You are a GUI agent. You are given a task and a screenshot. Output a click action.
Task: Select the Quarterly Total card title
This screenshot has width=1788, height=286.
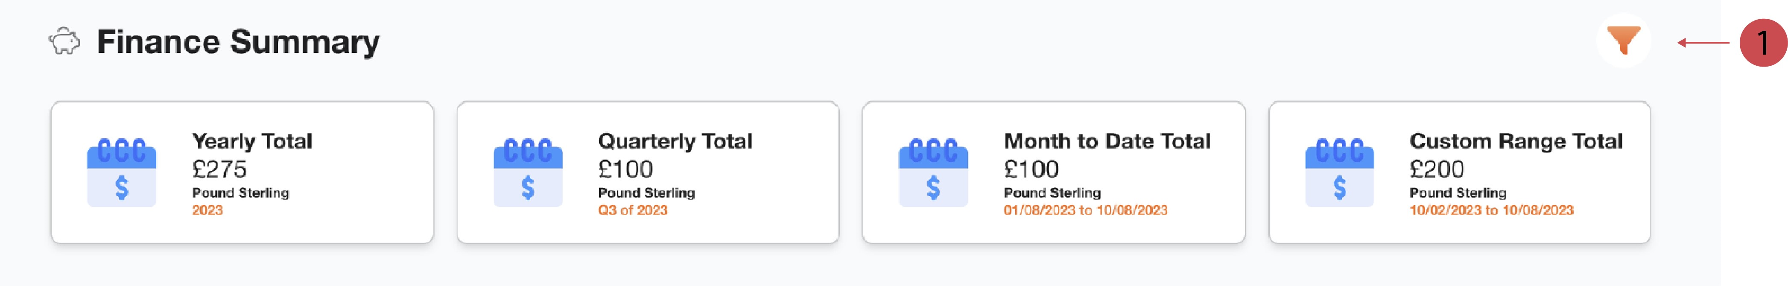pos(675,141)
